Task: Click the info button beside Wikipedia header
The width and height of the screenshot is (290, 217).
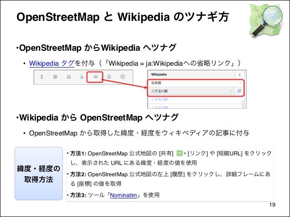Action: click(x=240, y=74)
